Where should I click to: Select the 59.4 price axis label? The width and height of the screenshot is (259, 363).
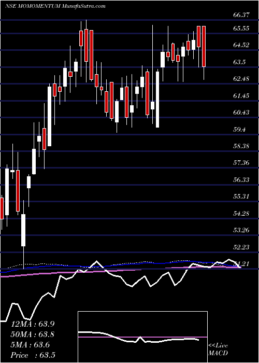(240, 130)
